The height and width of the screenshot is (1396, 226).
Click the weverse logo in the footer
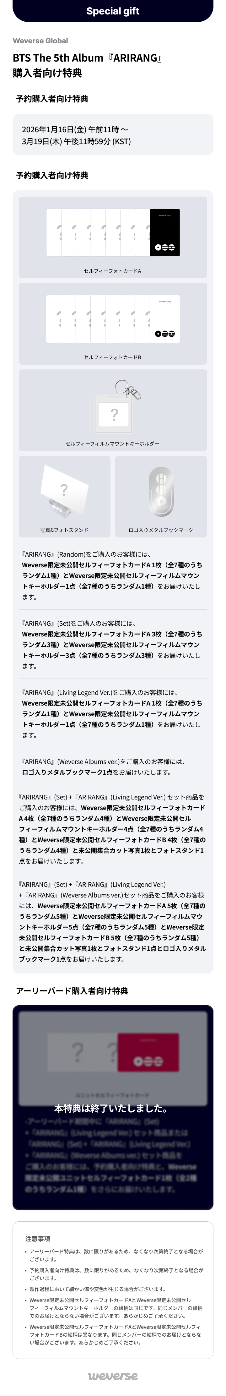tap(113, 1376)
